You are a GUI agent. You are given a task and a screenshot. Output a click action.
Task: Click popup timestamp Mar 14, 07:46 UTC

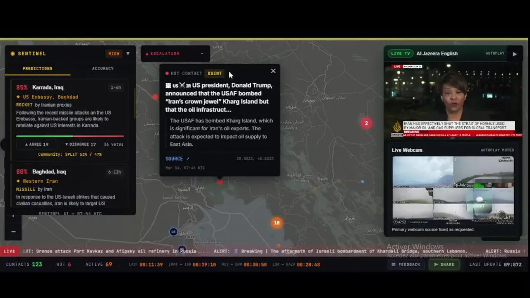(x=185, y=168)
